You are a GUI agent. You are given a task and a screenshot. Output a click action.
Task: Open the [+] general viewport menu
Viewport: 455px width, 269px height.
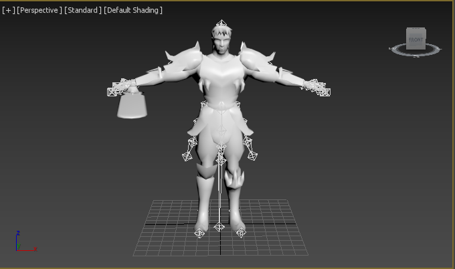(9, 10)
